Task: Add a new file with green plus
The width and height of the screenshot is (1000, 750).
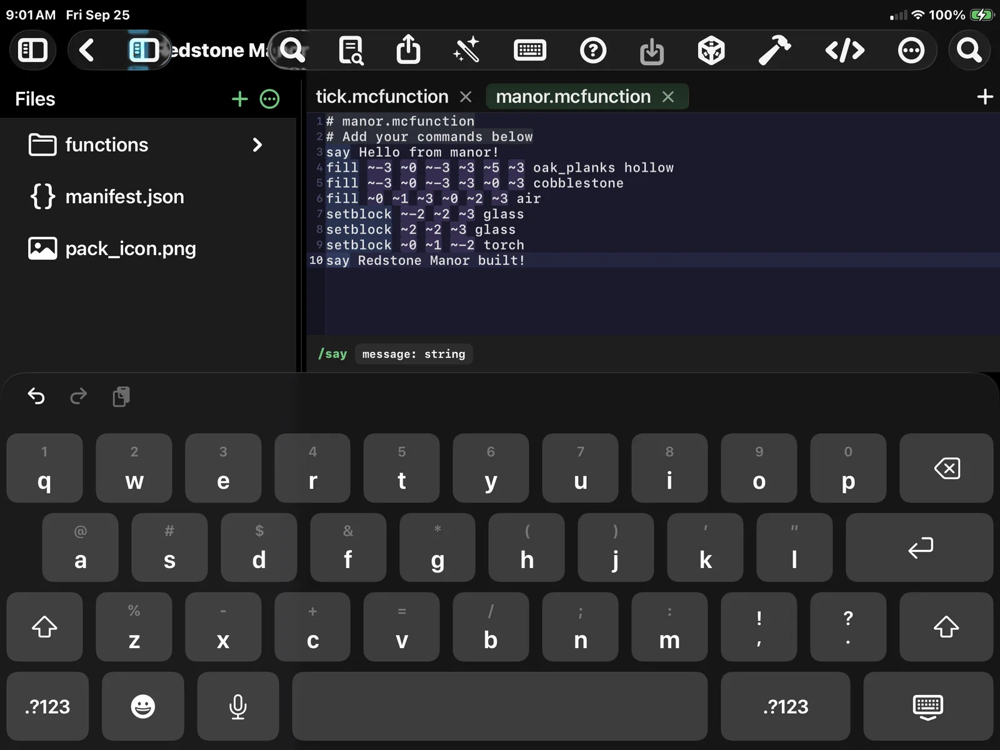Action: click(x=240, y=99)
